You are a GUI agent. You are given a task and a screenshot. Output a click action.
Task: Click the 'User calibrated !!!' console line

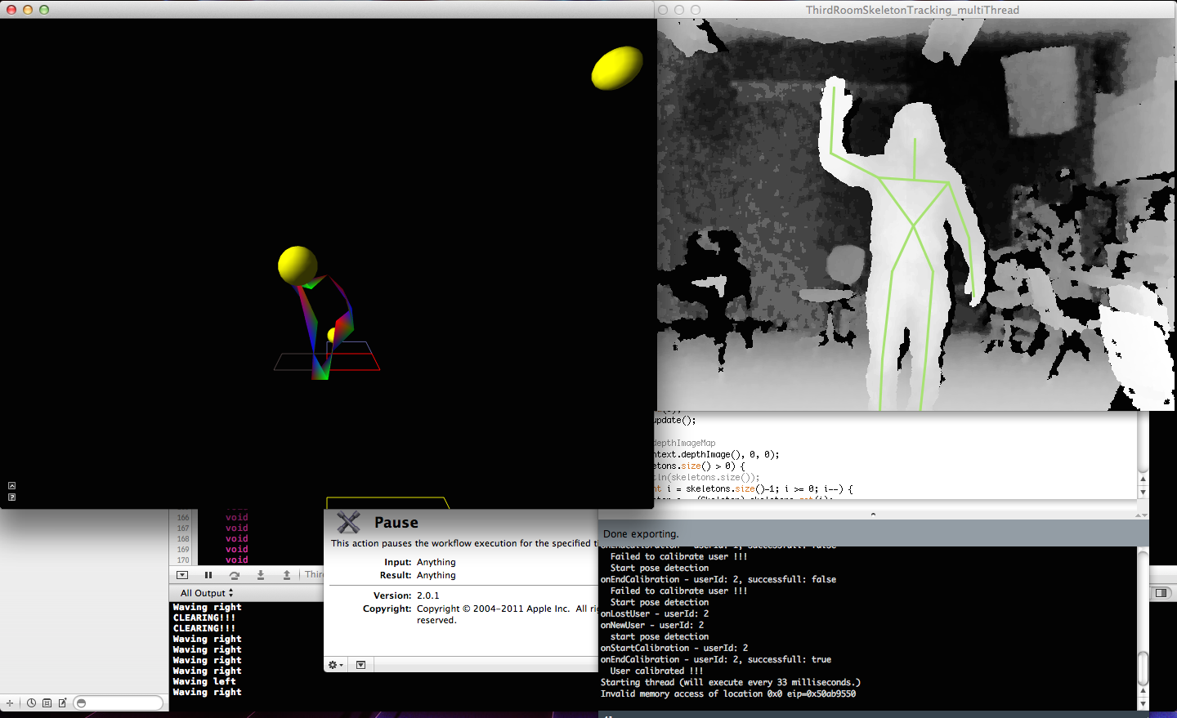coord(656,671)
